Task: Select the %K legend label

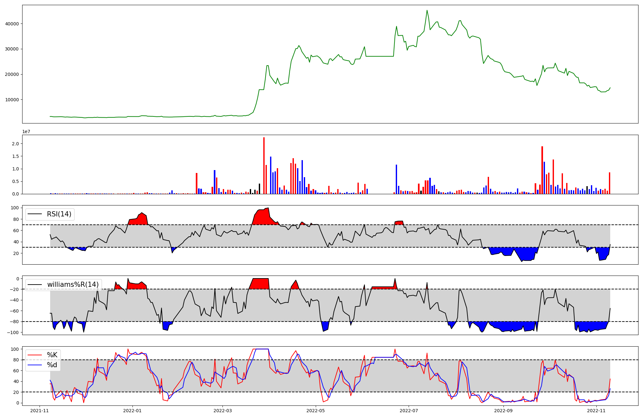Action: 52,355
